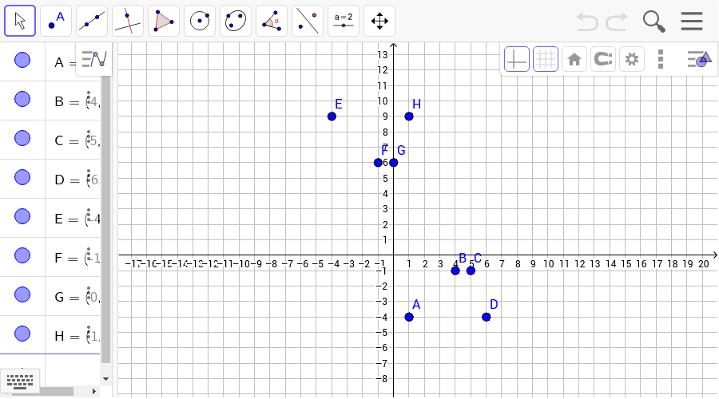Open the virtual keyboard button
719x399 pixels.
[x=20, y=381]
